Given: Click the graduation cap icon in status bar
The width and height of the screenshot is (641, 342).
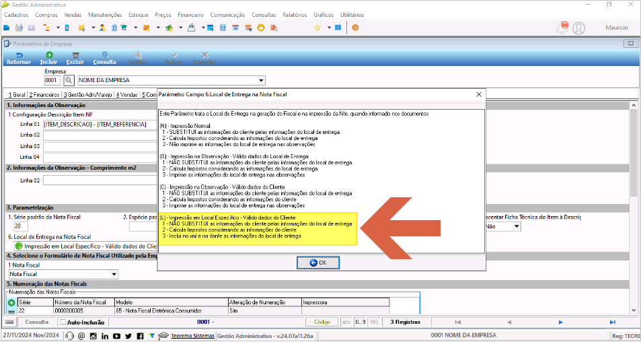Looking at the screenshot, I should [163, 336].
